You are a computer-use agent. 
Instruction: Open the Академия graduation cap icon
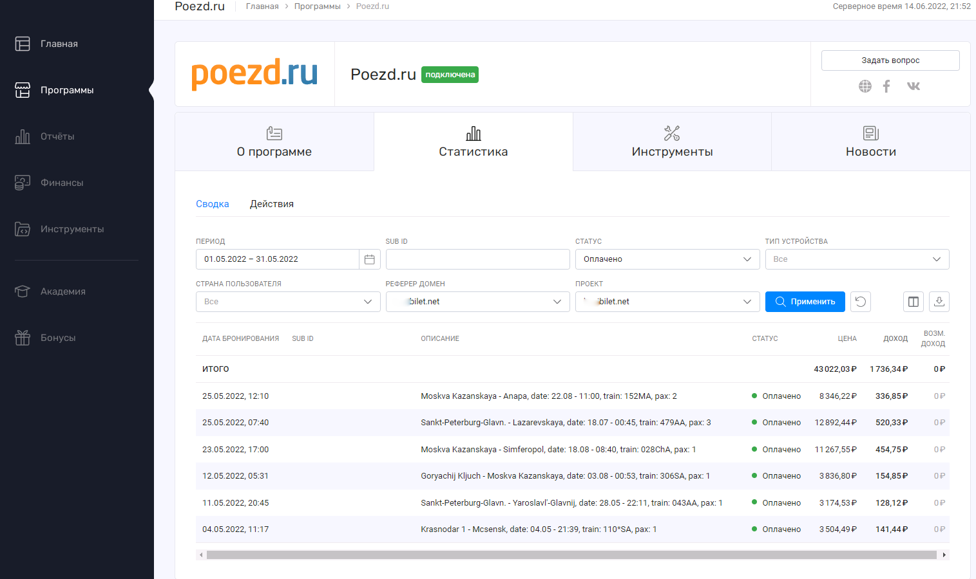tap(23, 291)
